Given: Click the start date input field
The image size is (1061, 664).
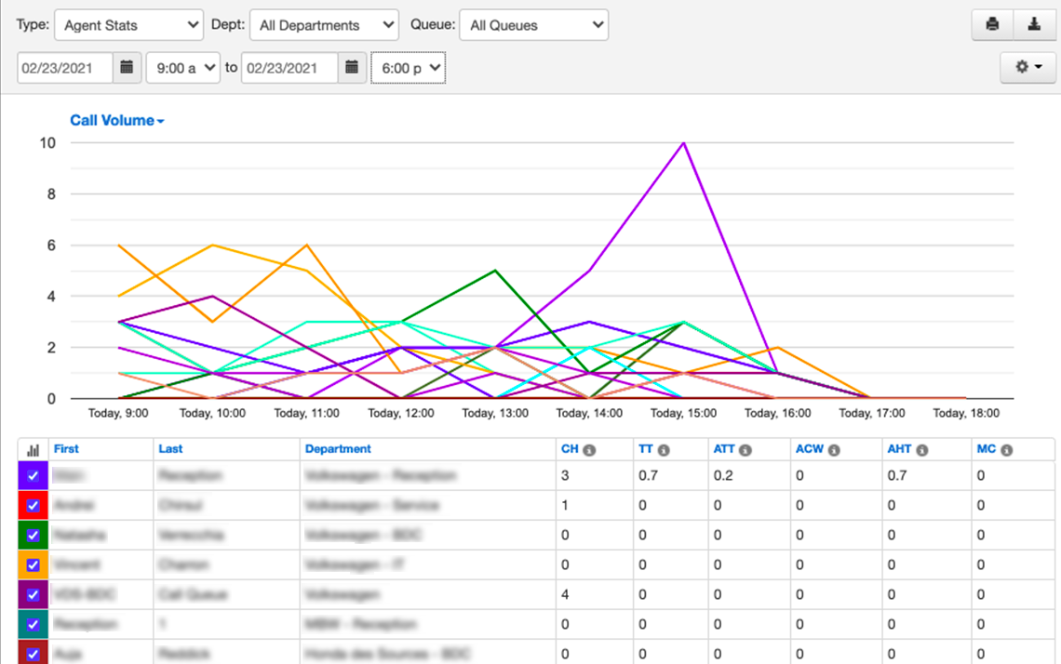Looking at the screenshot, I should tap(65, 68).
